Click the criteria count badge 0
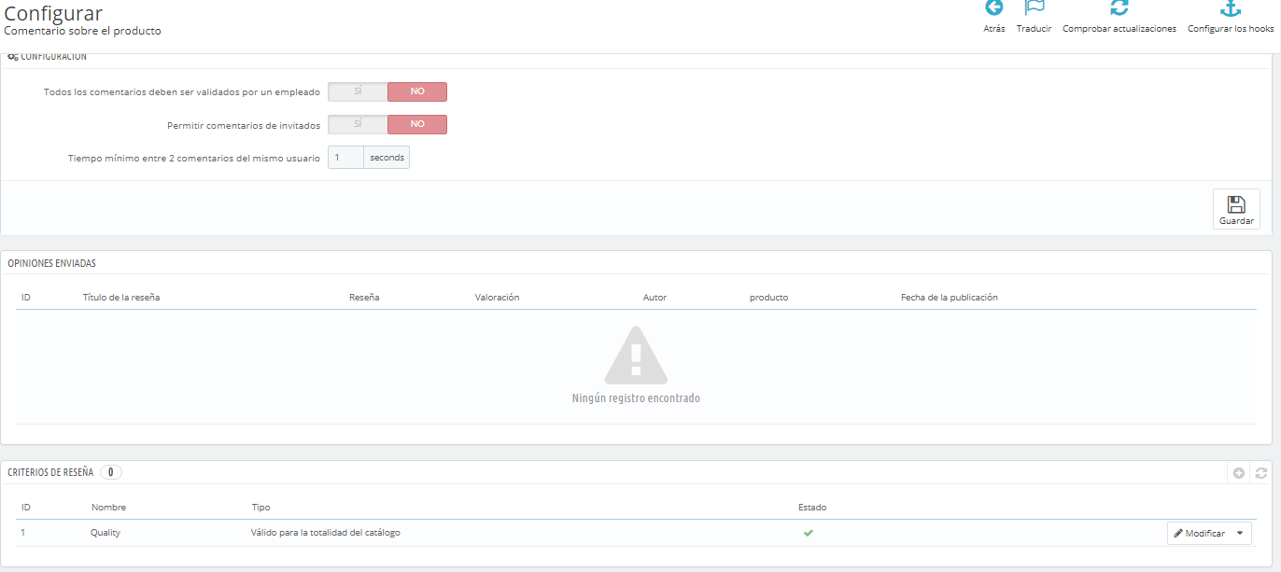The image size is (1281, 572). click(110, 472)
